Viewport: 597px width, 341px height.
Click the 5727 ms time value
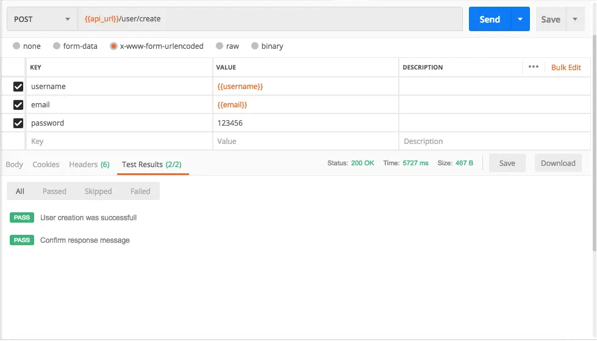(x=415, y=163)
